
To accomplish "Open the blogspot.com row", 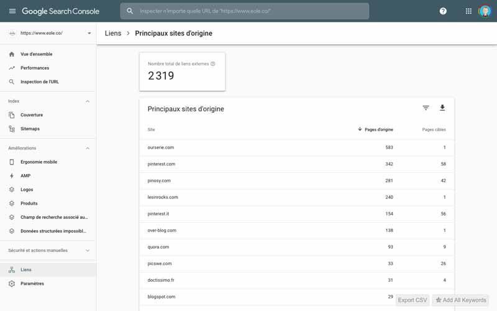I will pyautogui.click(x=297, y=297).
